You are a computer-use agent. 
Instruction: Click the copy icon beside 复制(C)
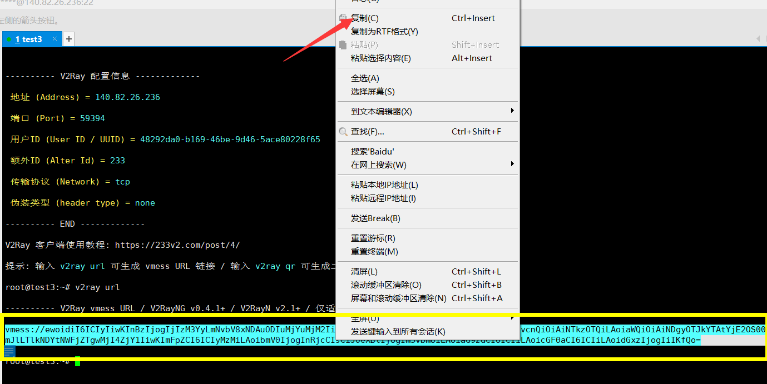(343, 18)
